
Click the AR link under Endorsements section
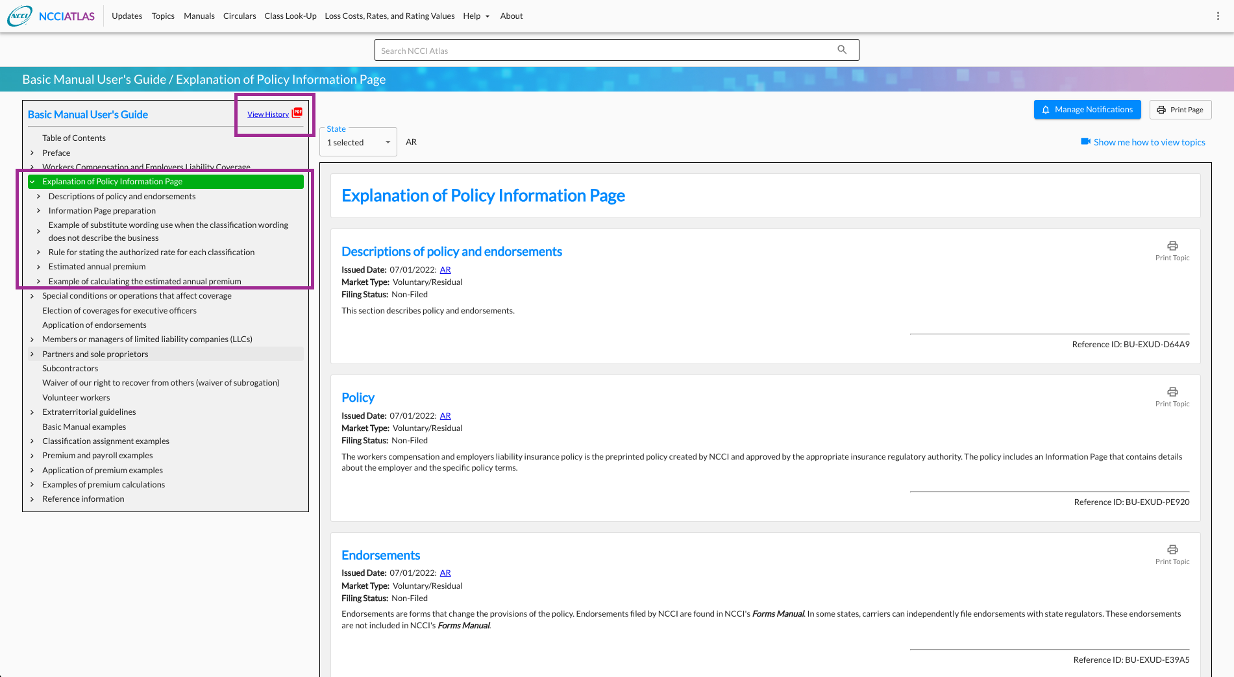pos(445,572)
